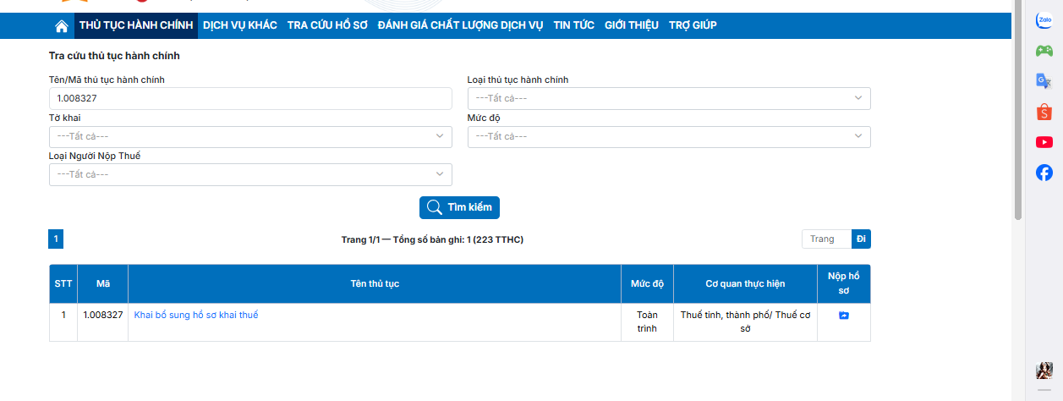Select the DỊCH VỤ KHÁC menu item
The width and height of the screenshot is (1063, 401).
[240, 25]
